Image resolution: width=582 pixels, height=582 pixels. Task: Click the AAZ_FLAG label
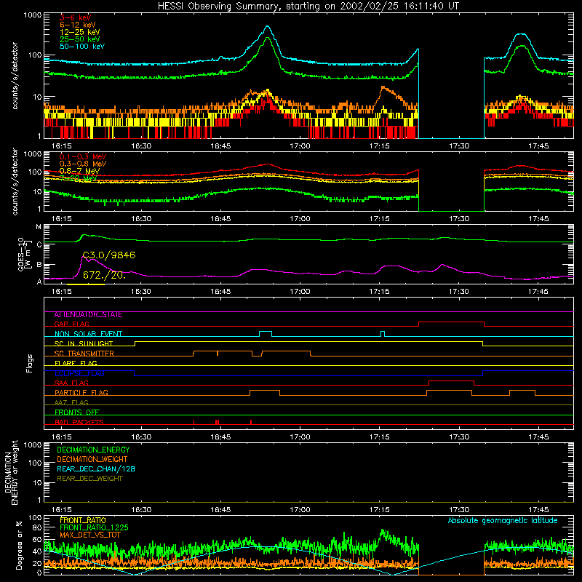point(71,402)
